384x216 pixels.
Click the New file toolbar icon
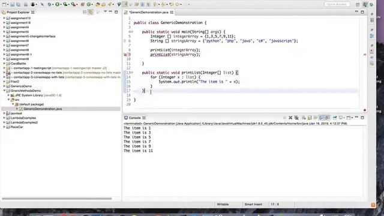coord(4,4)
